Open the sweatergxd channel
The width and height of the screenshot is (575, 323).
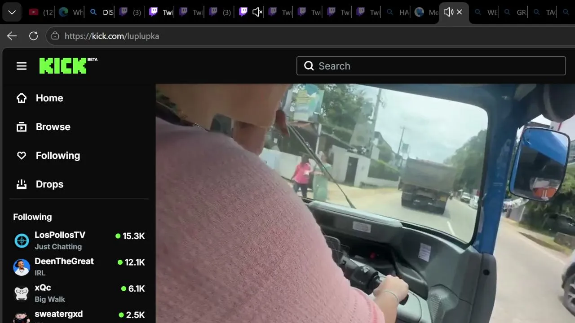coord(79,316)
